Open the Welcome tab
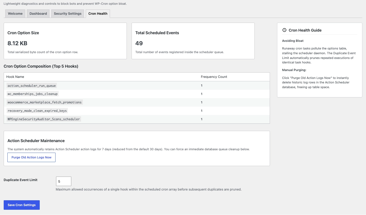 pyautogui.click(x=15, y=14)
